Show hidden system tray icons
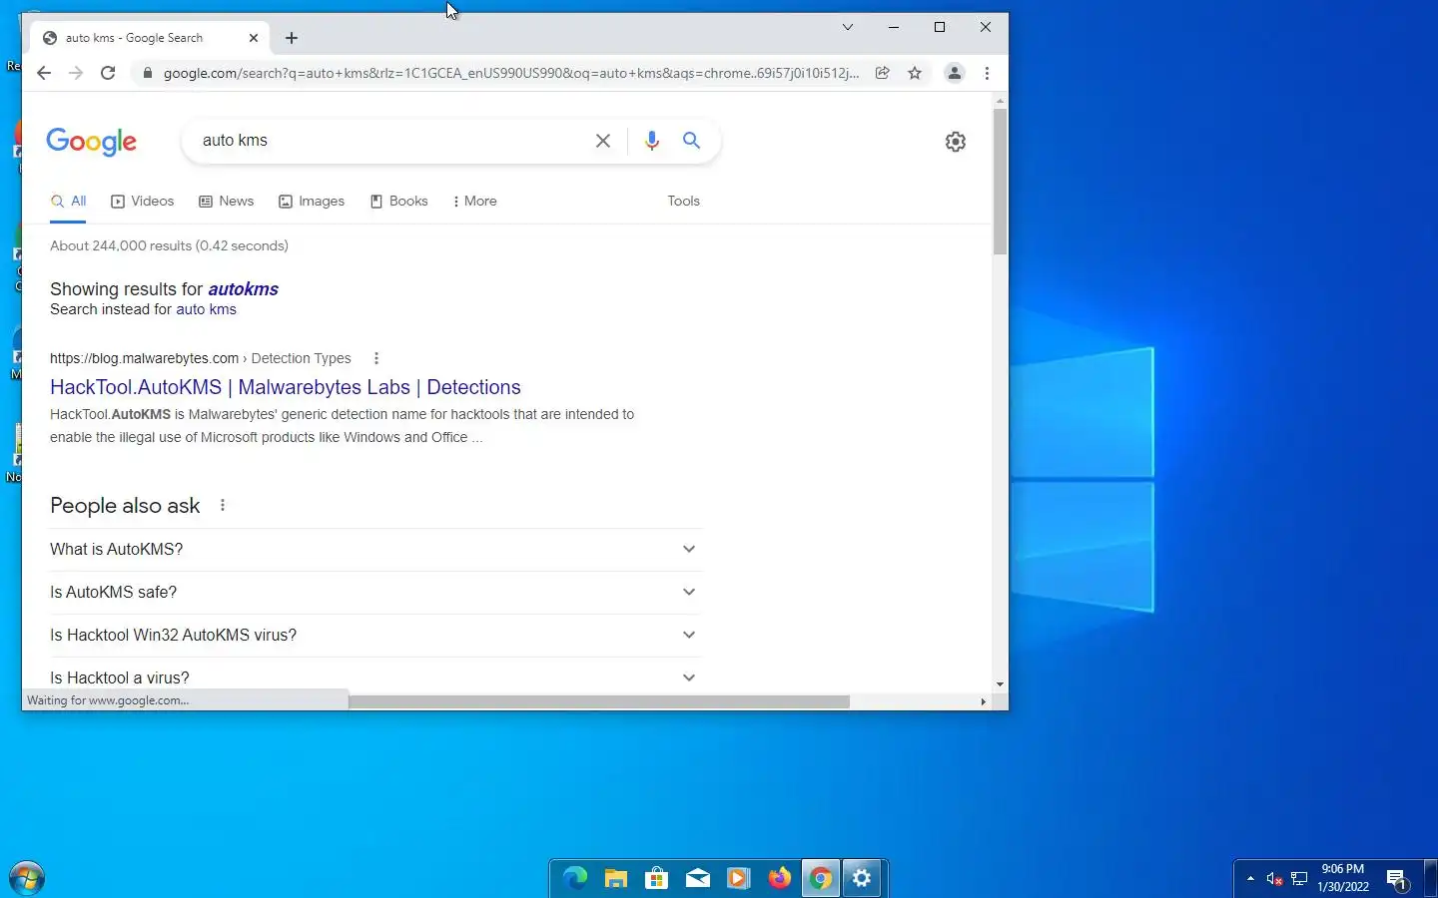Screen dimensions: 1438x898 tap(1250, 878)
